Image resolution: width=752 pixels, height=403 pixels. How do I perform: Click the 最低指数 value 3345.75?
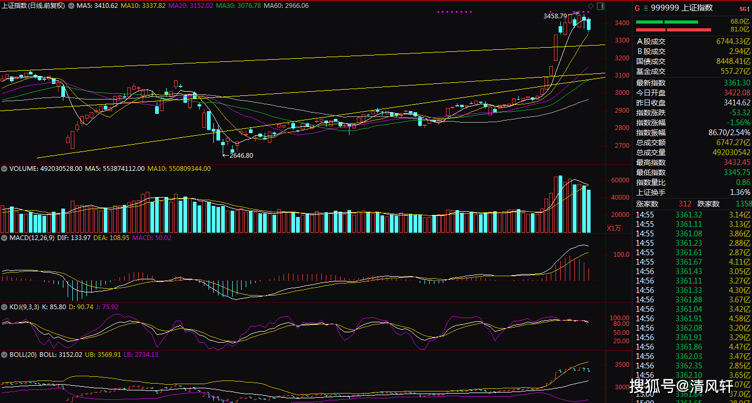click(737, 172)
